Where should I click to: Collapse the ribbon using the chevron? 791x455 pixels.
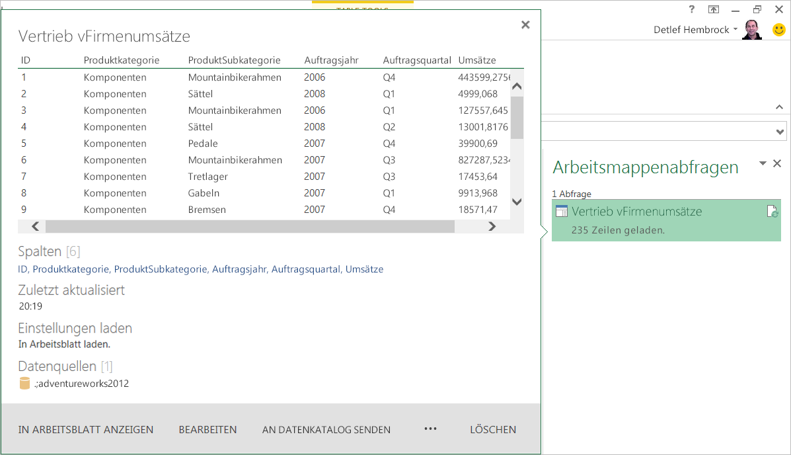coord(779,107)
